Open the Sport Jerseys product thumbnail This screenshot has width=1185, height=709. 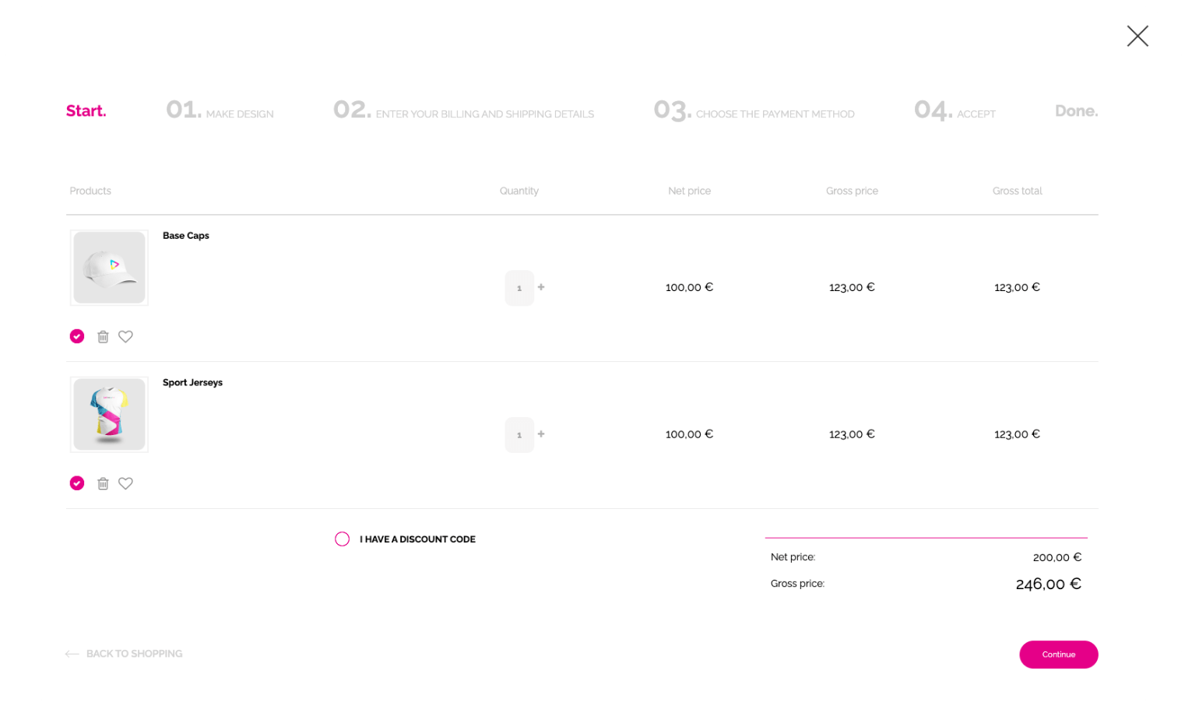[x=109, y=415]
